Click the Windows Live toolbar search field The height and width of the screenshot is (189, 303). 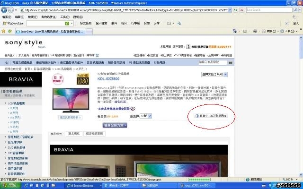pos(45,23)
